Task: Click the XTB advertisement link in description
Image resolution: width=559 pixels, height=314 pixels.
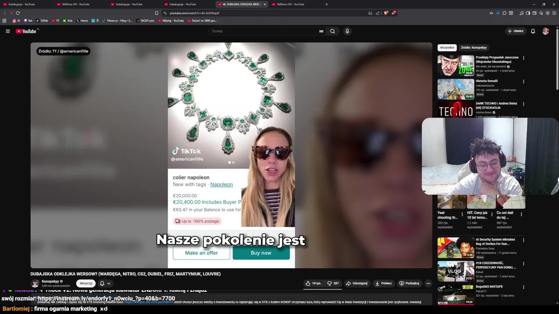Action: point(148,302)
